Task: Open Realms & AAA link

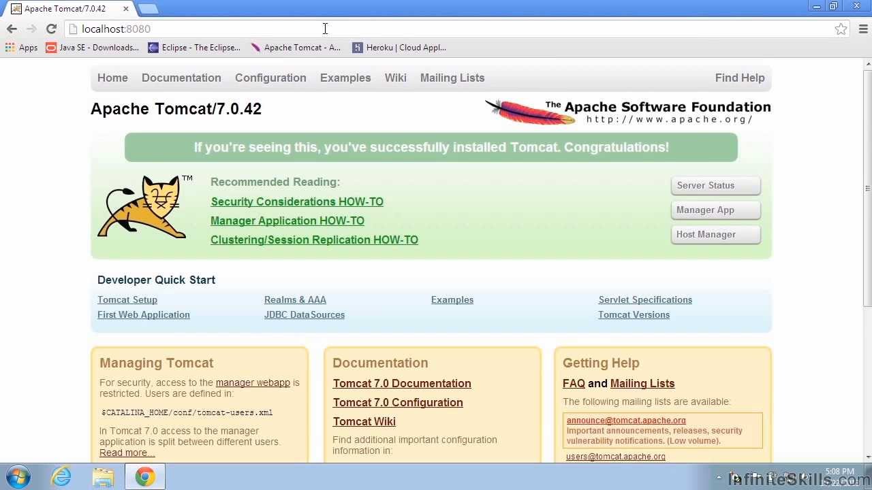Action: click(x=295, y=299)
